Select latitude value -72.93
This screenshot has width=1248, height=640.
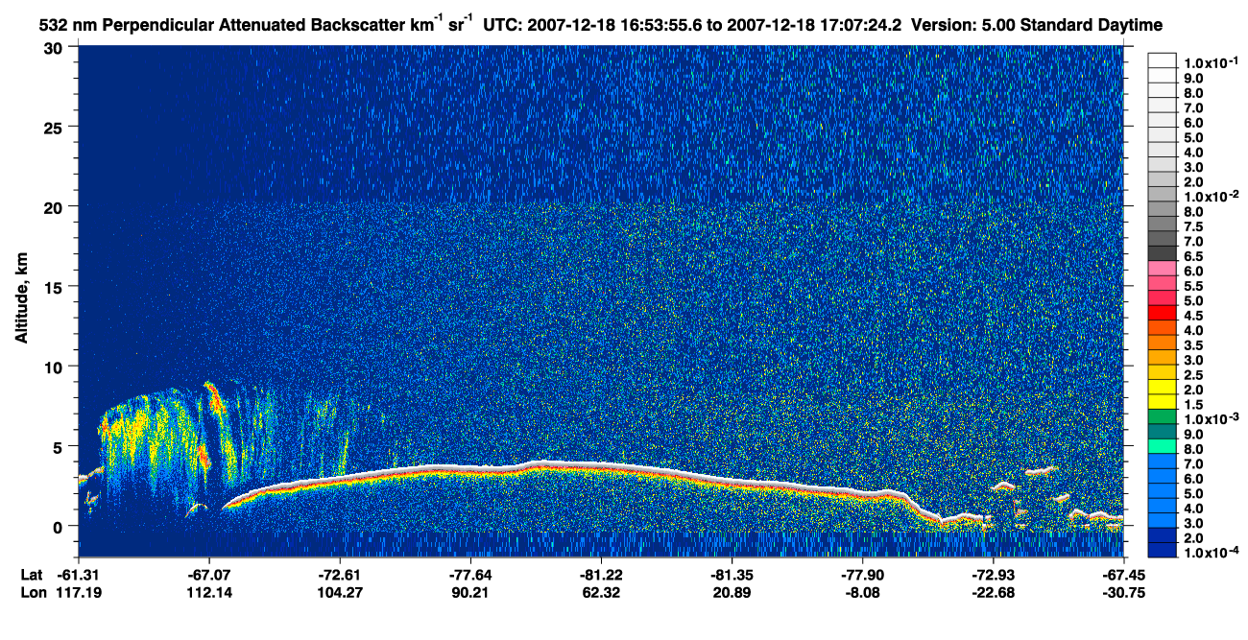(993, 574)
